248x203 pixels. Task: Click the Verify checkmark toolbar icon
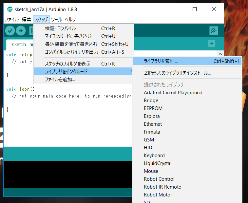10,30
